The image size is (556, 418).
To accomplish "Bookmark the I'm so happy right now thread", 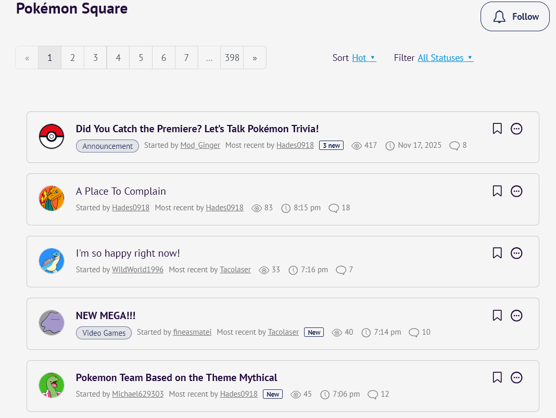I will 497,254.
